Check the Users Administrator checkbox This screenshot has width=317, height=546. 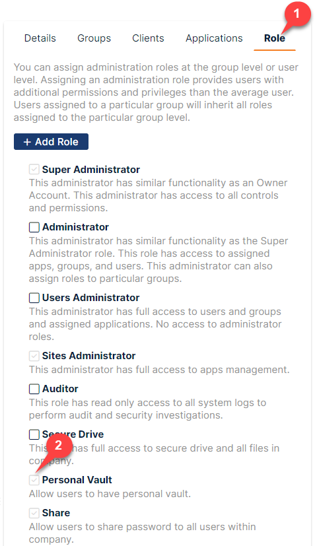point(34,298)
